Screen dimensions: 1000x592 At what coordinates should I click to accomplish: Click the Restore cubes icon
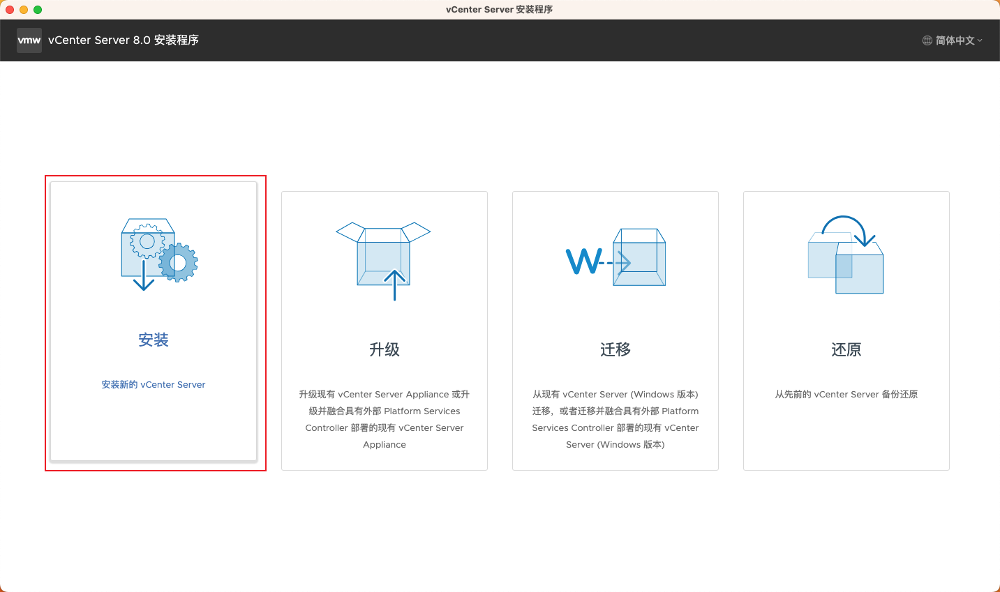pyautogui.click(x=846, y=255)
